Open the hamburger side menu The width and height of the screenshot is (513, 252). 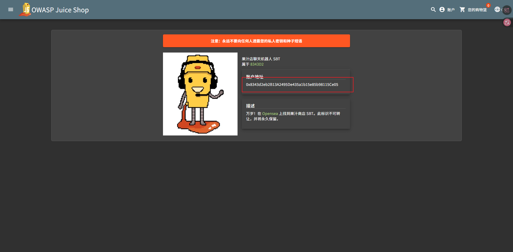(x=11, y=10)
